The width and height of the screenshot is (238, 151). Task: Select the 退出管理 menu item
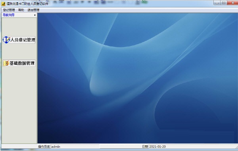pos(33,10)
